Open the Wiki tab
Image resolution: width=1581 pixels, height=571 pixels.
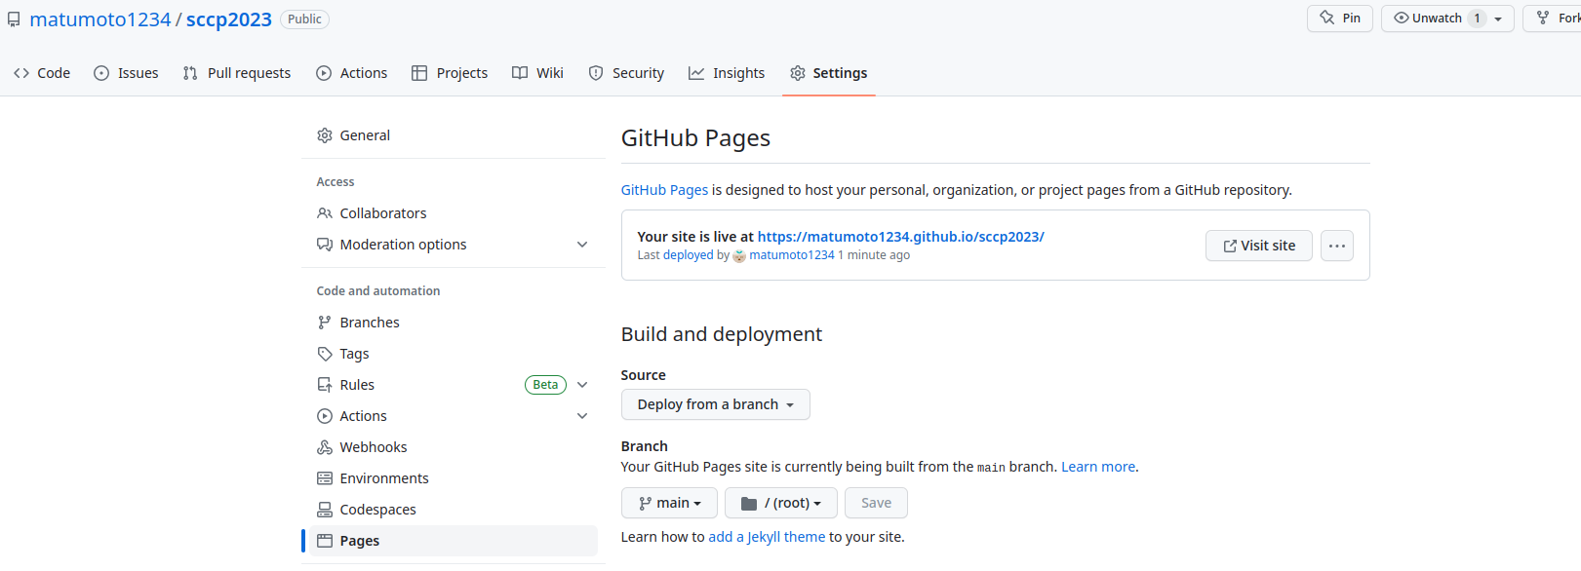coord(538,73)
